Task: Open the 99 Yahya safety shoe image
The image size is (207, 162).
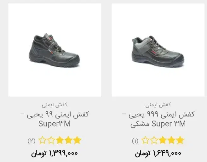Action: point(55,50)
